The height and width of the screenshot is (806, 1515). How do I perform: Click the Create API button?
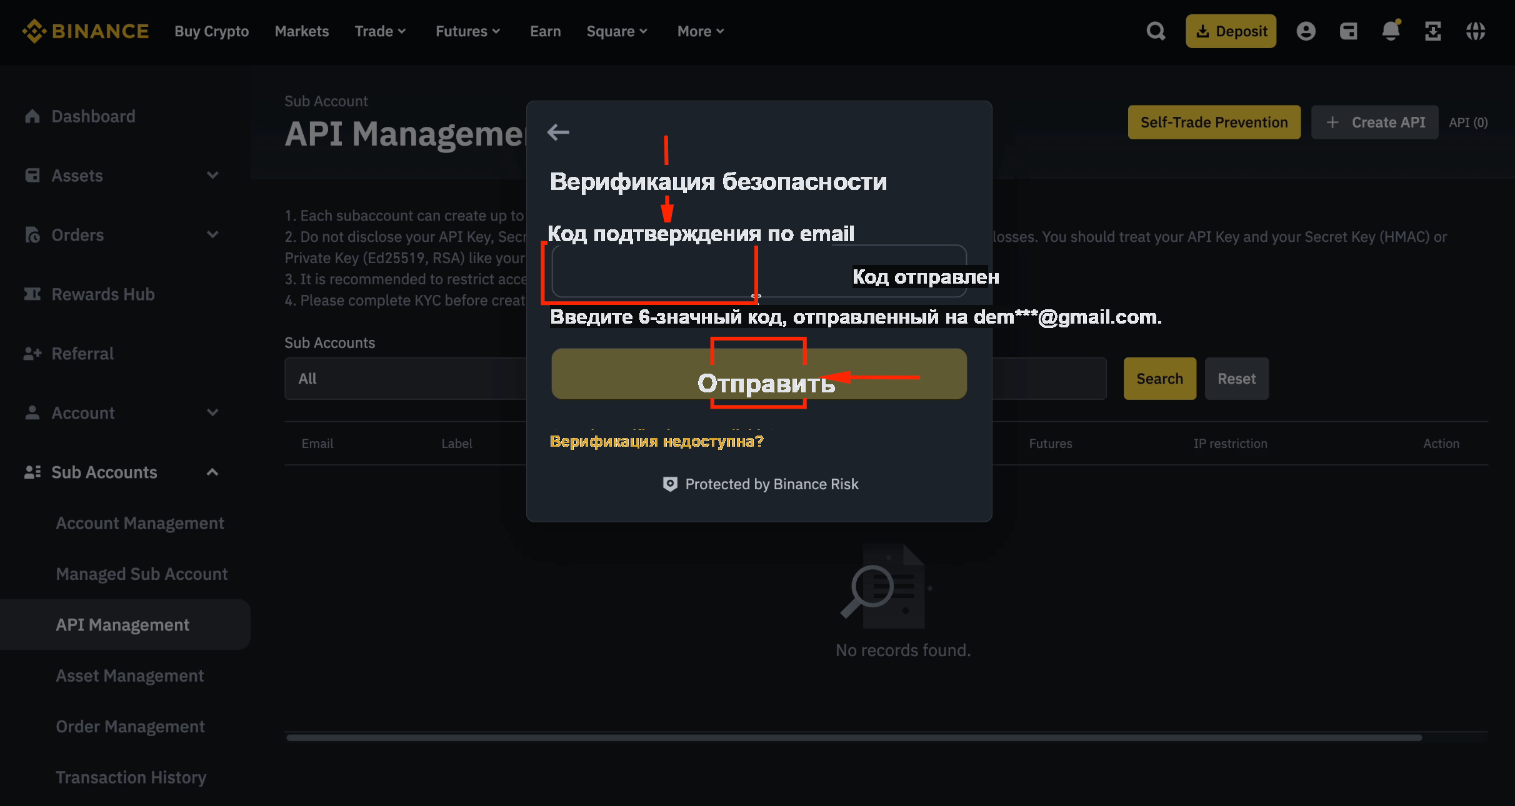coord(1374,122)
